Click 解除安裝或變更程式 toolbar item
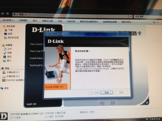 (x=89, y=22)
